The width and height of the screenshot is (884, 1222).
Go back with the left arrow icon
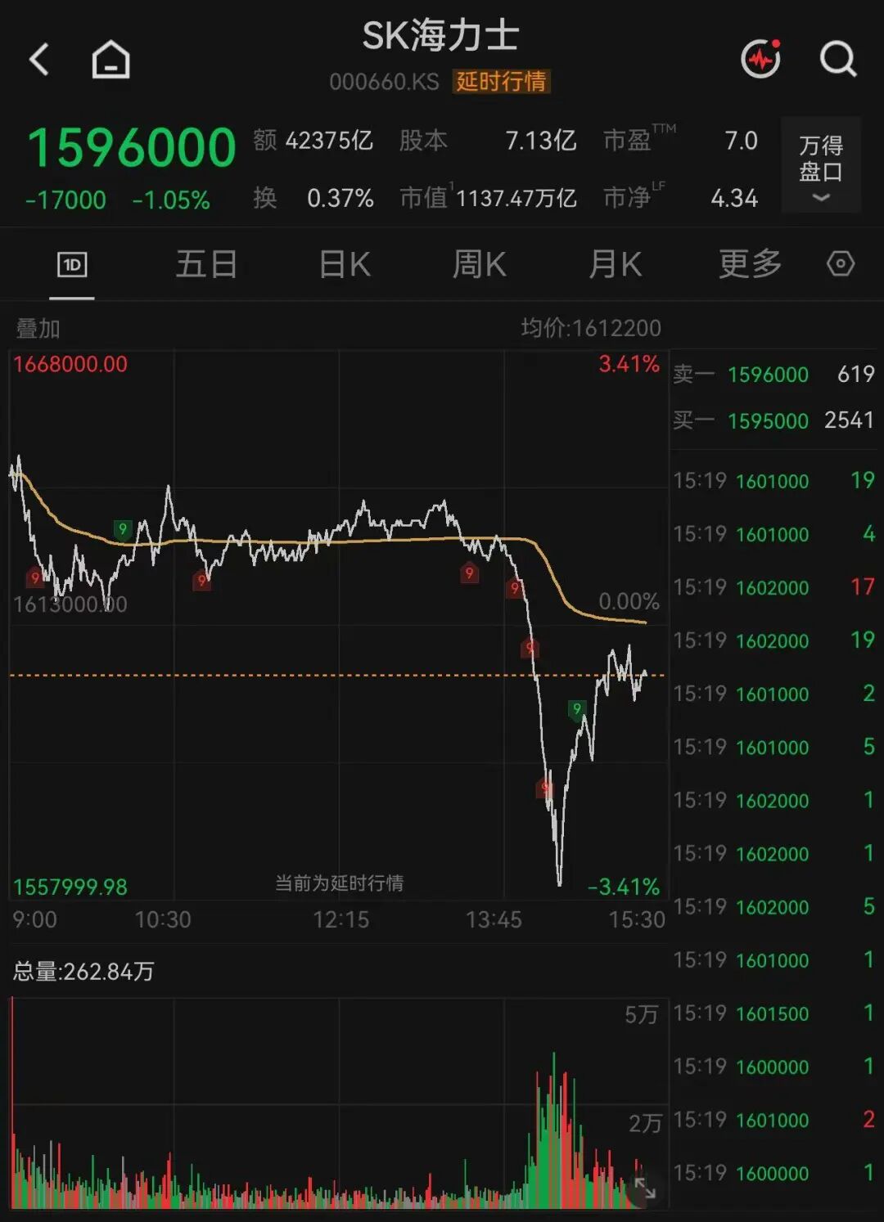click(x=38, y=60)
